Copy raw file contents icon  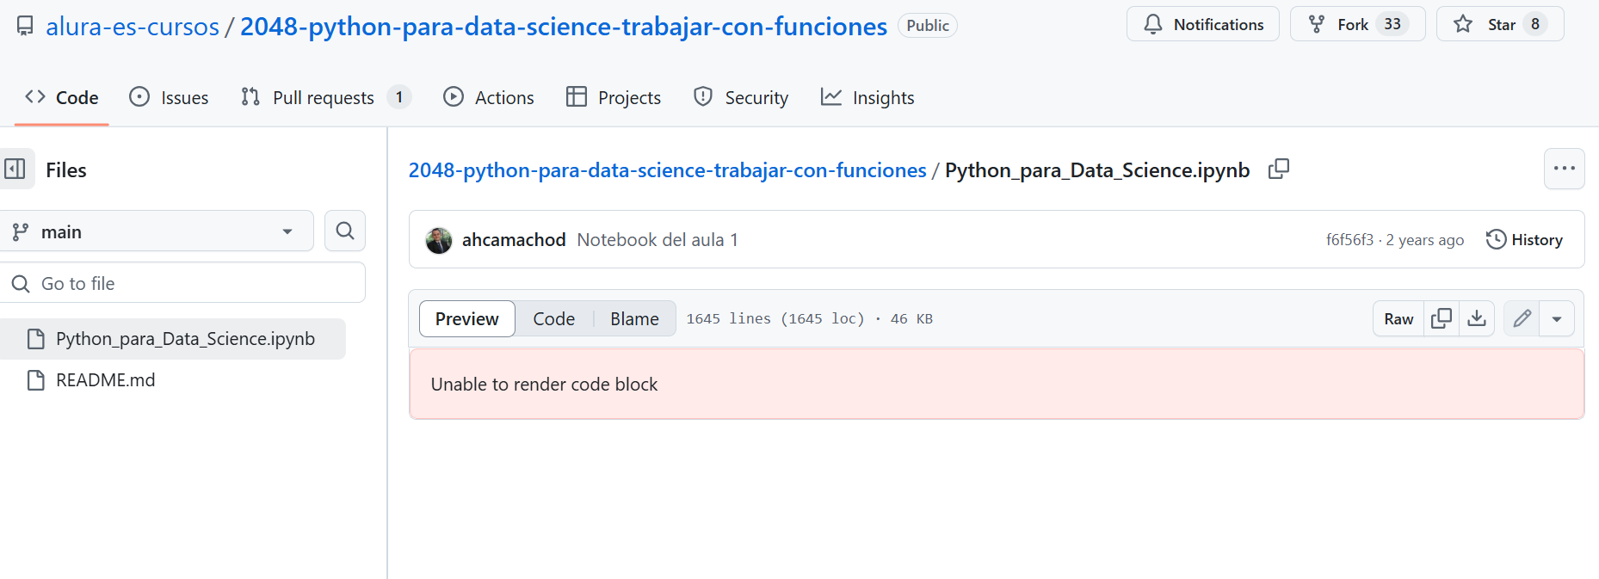tap(1442, 318)
